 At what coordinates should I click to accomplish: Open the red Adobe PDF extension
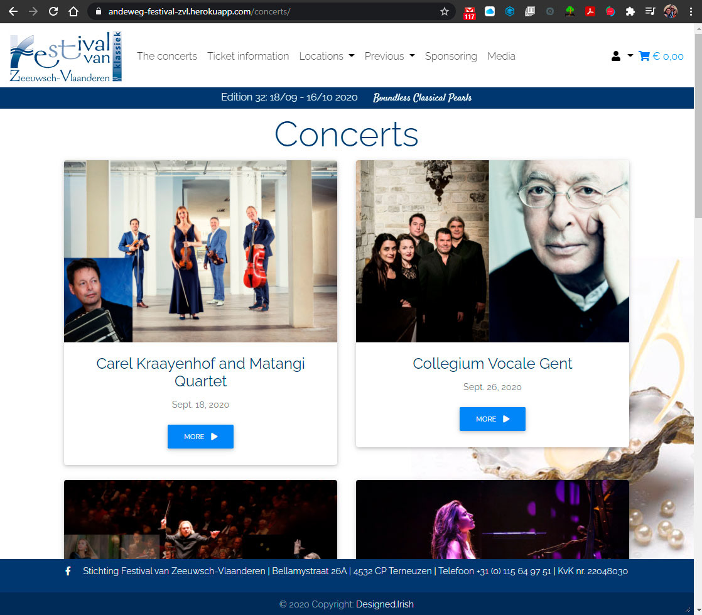tap(590, 11)
